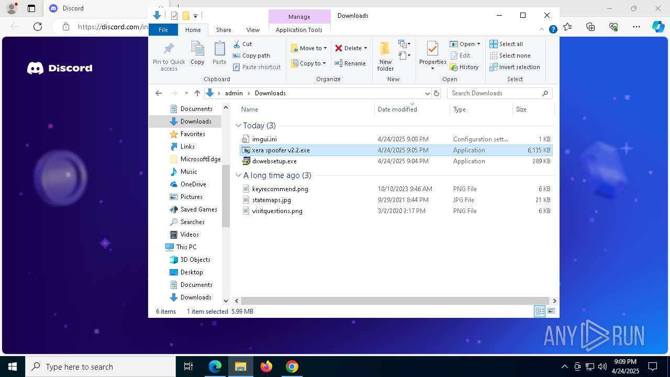This screenshot has height=377, width=670.
Task: Click Select none in ribbon
Action: click(510, 56)
